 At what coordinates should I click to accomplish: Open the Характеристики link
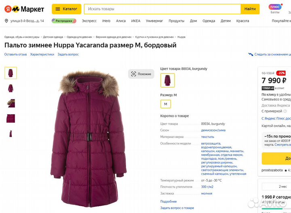pyautogui.click(x=42, y=54)
